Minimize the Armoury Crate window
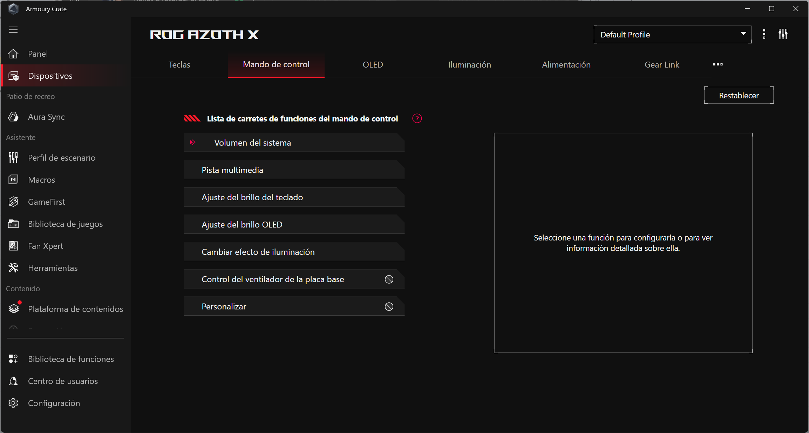This screenshot has height=433, width=809. (747, 9)
